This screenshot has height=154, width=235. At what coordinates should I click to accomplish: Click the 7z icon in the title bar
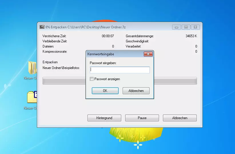42,27
